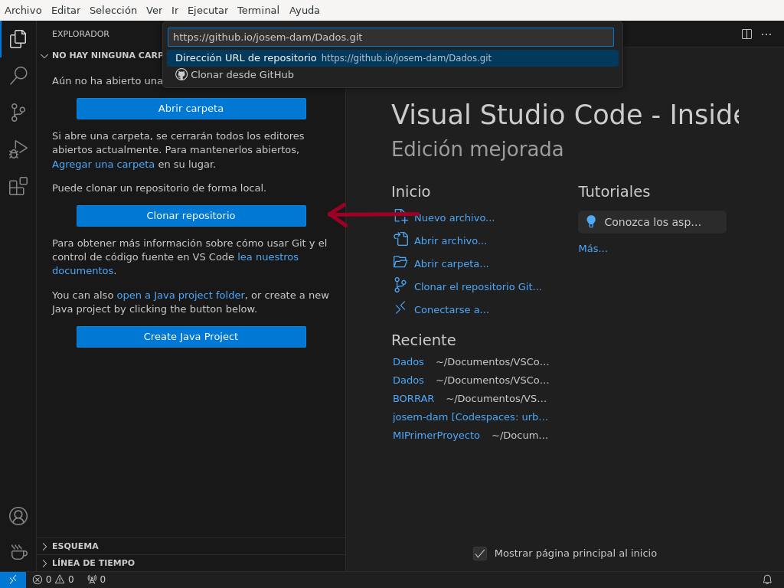The width and height of the screenshot is (784, 588).
Task: Click the Abrir carpeta button
Action: tap(191, 109)
